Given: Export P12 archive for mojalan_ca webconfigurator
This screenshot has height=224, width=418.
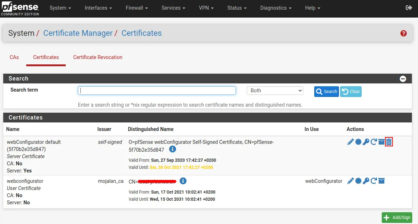Looking at the screenshot, I should click(x=381, y=181).
